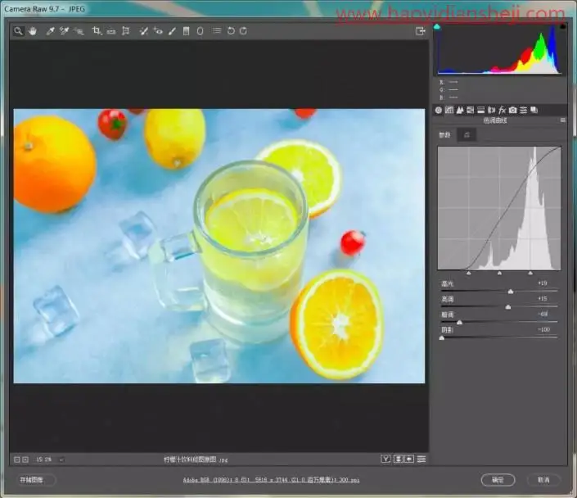The height and width of the screenshot is (498, 577).
Task: Rotate image clockwise
Action: pyautogui.click(x=243, y=31)
